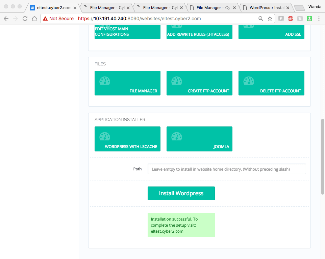Click gauge icon on WordPress tile
The width and height of the screenshot is (325, 259).
[105, 137]
